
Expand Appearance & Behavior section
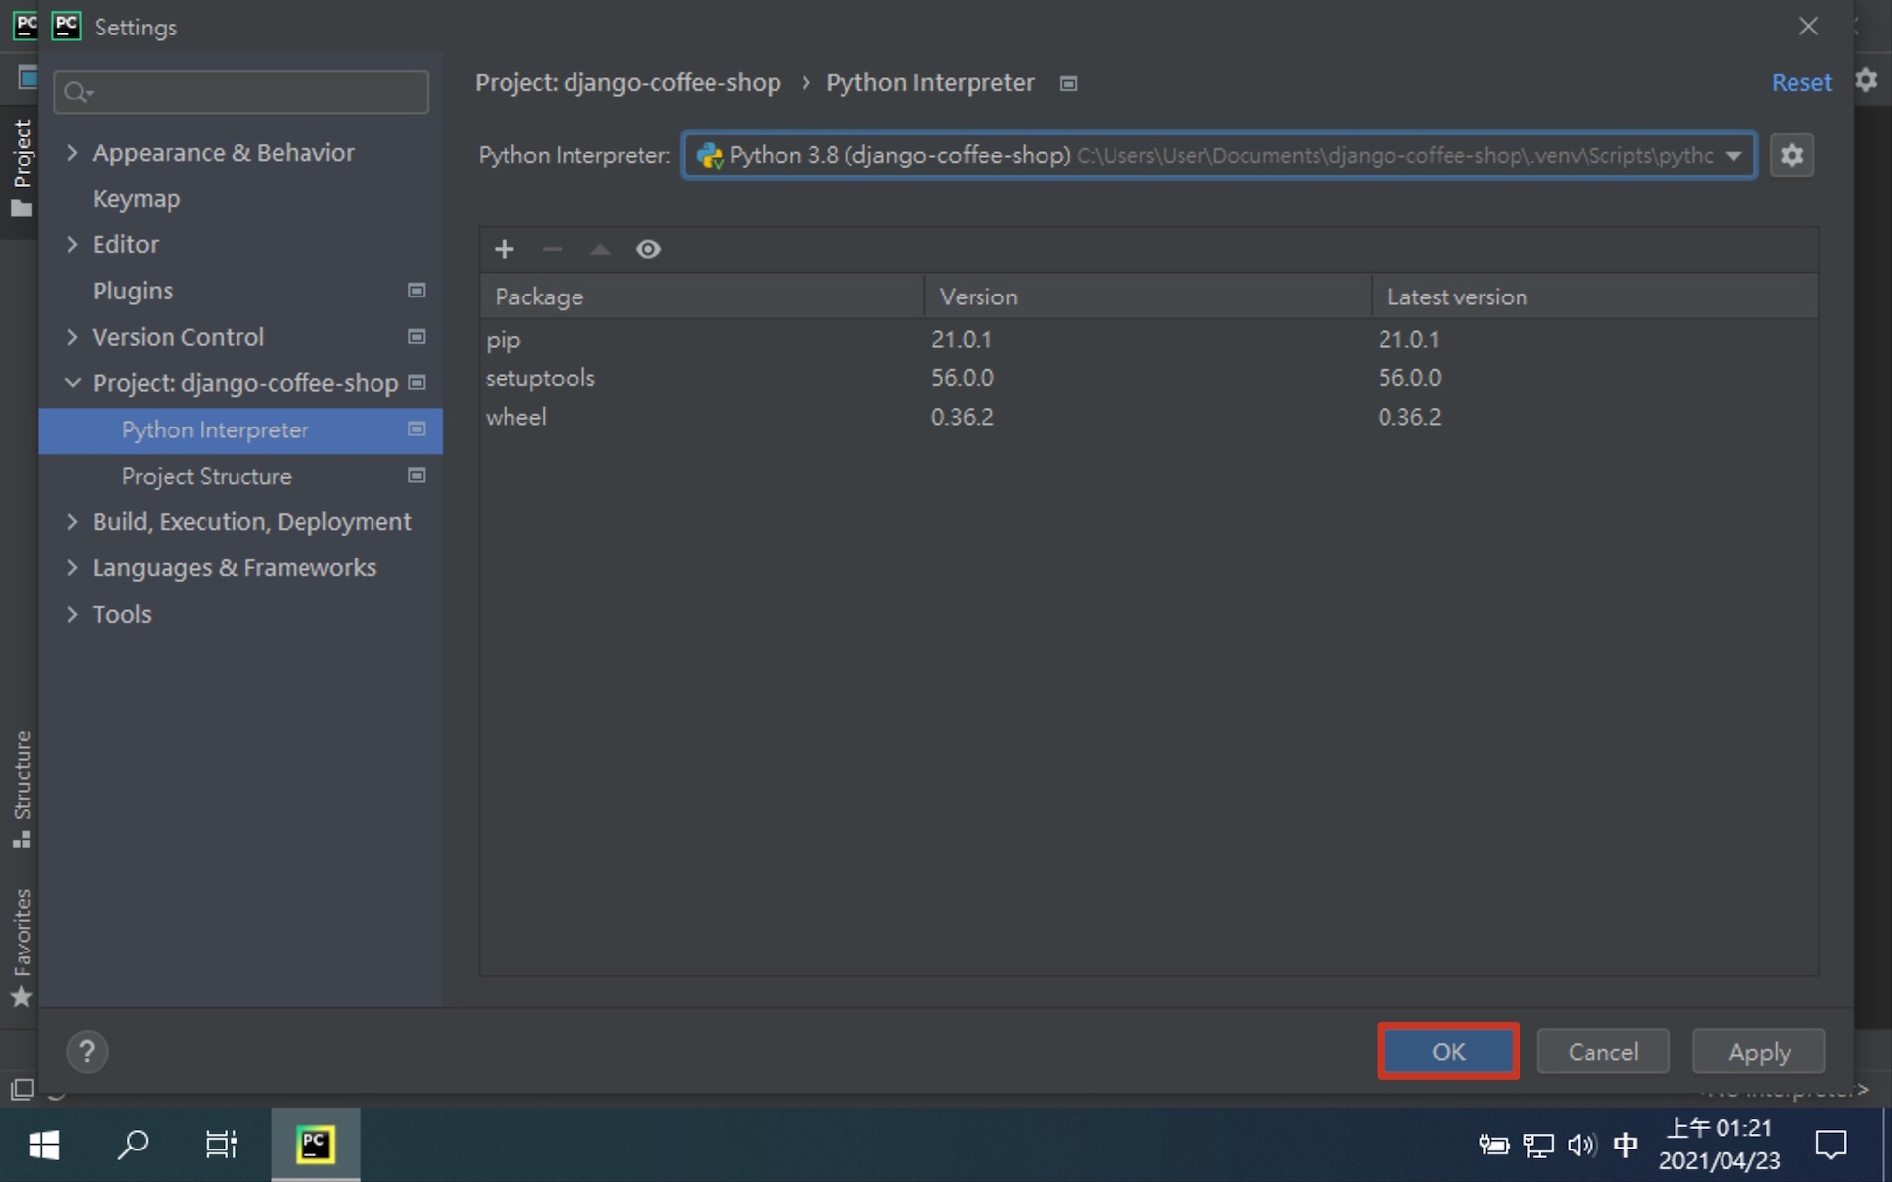click(72, 153)
